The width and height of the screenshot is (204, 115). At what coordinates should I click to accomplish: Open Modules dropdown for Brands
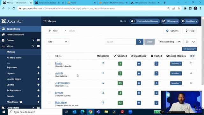(x=176, y=64)
